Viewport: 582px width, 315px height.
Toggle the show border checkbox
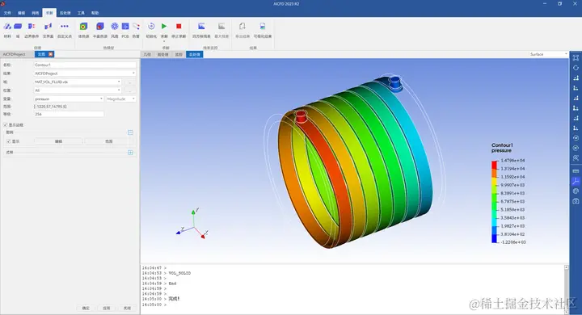click(x=6, y=125)
